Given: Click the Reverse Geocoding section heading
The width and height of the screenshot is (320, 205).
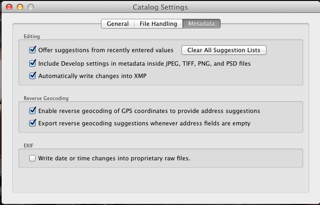Looking at the screenshot, I should tap(46, 98).
